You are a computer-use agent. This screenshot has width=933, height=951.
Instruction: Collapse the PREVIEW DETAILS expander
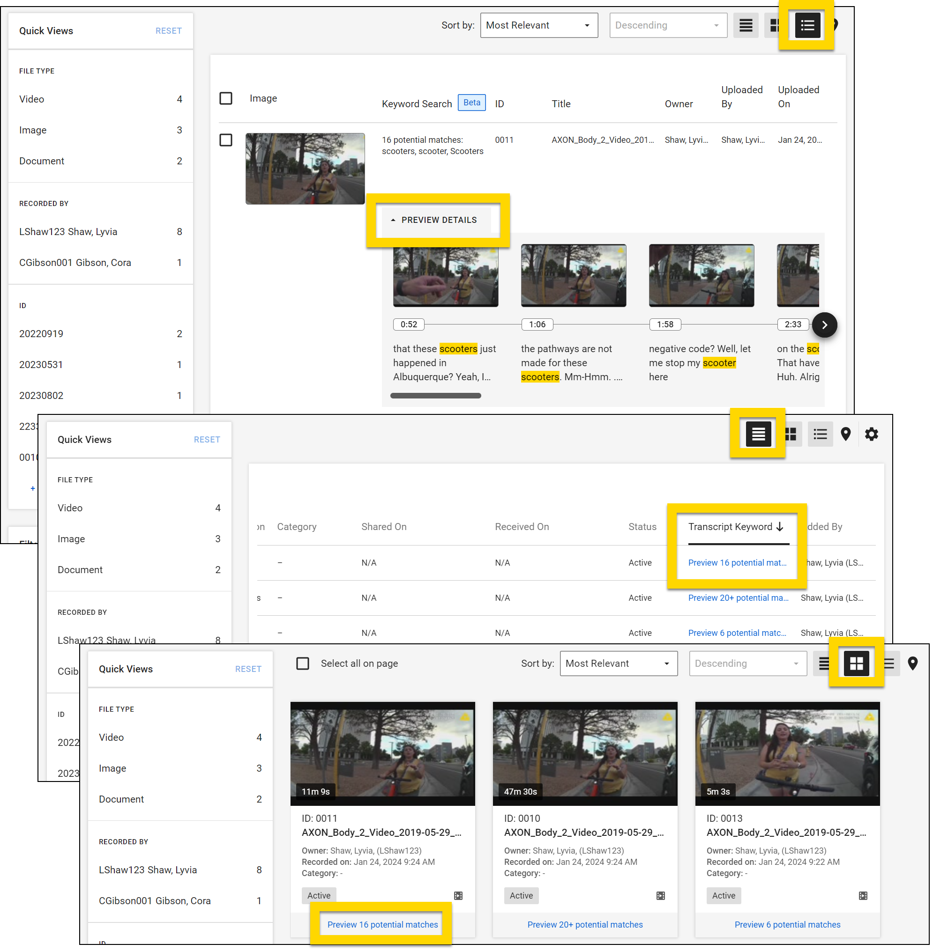(x=434, y=220)
